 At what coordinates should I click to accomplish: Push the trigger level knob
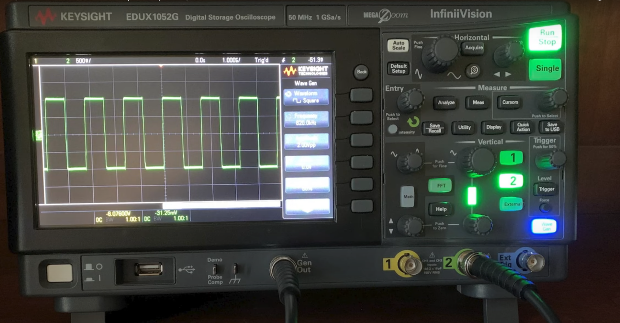coord(552,159)
